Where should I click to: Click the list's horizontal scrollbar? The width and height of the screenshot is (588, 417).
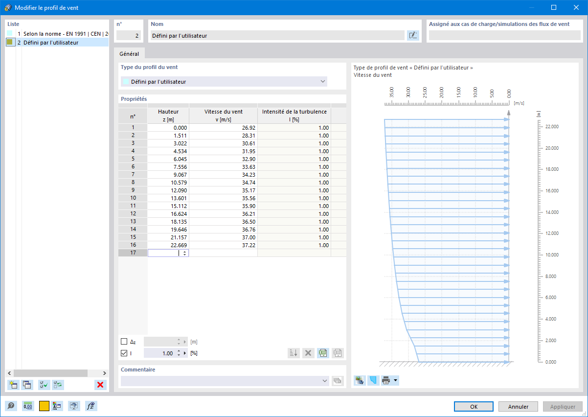[58, 373]
